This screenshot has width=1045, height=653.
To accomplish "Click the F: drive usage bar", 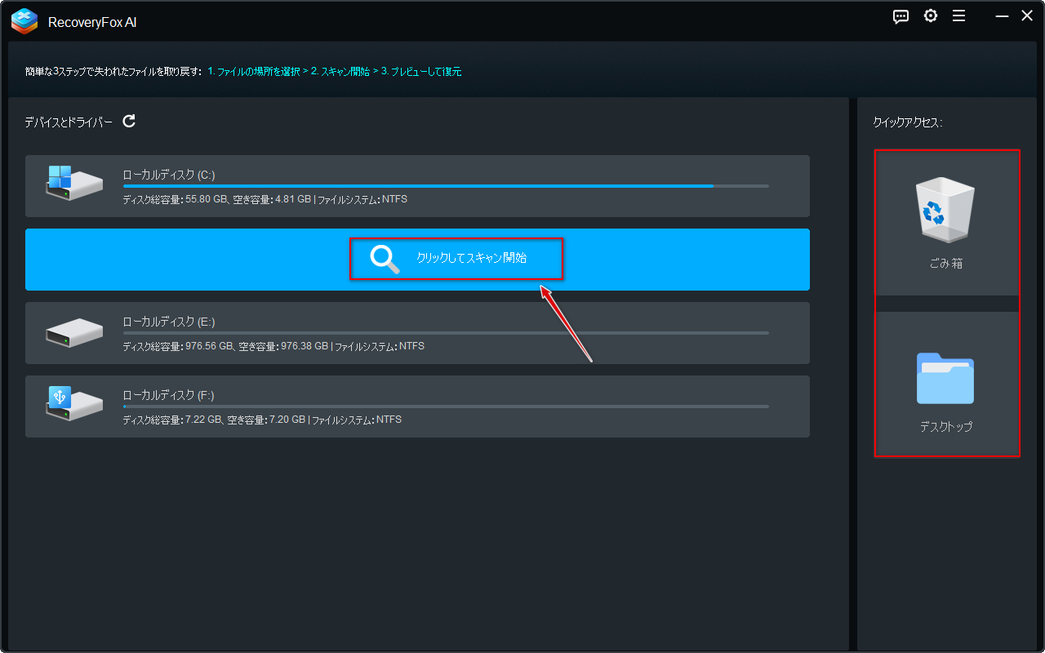I will click(x=446, y=406).
